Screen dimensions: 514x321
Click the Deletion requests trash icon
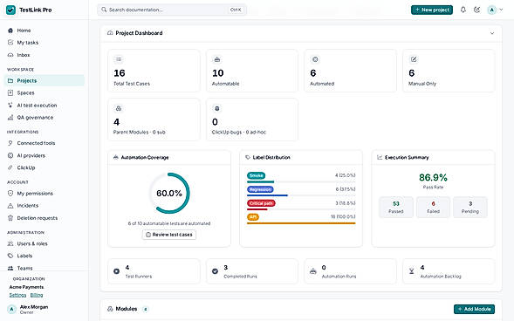pos(10,218)
